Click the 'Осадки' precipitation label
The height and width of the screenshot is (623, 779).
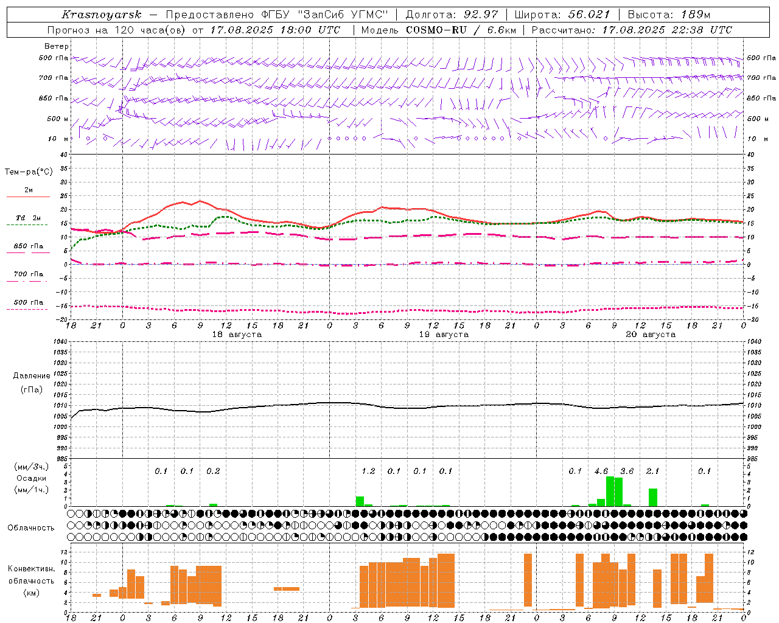32,479
